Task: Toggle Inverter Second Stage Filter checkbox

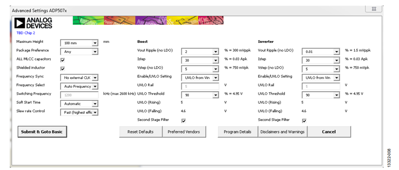Action: pyautogui.click(x=304, y=121)
